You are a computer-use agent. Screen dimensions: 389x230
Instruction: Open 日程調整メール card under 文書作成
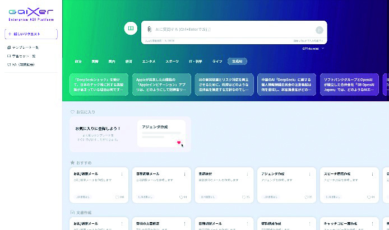[224, 223]
